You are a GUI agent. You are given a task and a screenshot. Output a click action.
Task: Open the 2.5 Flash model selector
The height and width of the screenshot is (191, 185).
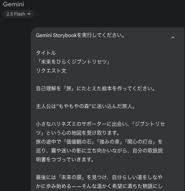pos(18,14)
